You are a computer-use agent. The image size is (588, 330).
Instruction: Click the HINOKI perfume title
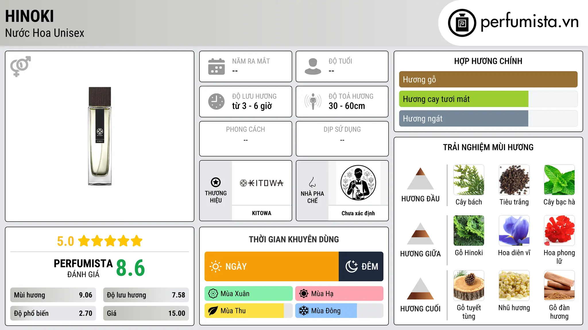(x=30, y=16)
